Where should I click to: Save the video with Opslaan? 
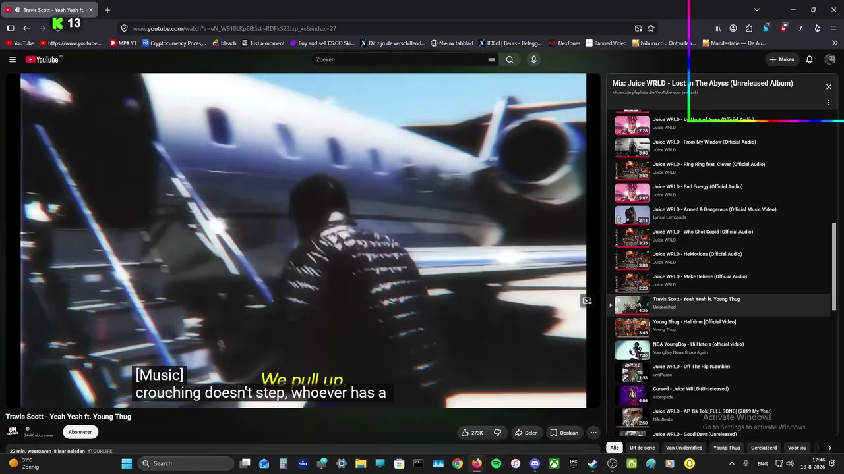(x=564, y=433)
